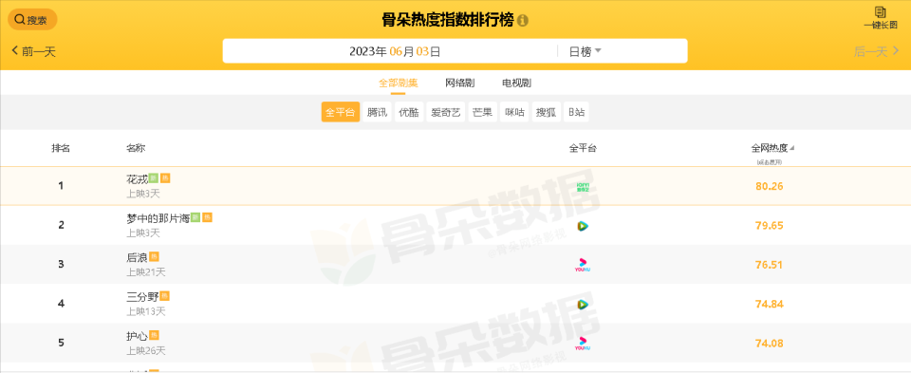This screenshot has width=911, height=373.
Task: Open drama 护心 title link
Action: click(137, 336)
